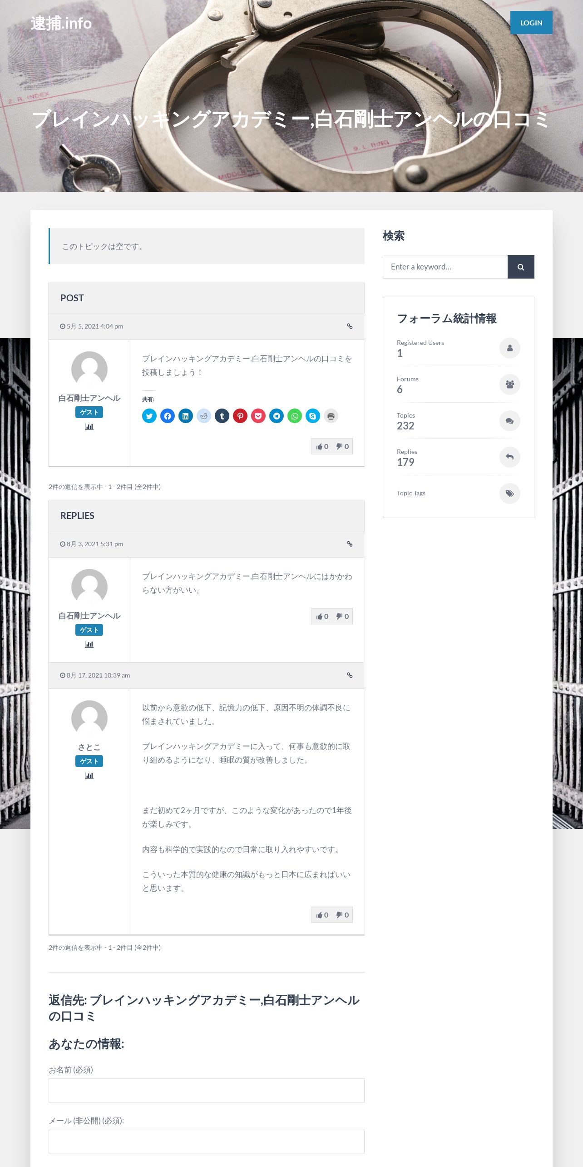
Task: Click the LOGIN button
Action: tap(531, 23)
